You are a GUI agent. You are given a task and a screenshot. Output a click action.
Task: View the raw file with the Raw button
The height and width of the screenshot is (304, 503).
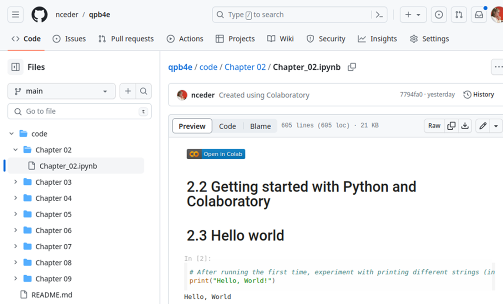click(x=434, y=125)
